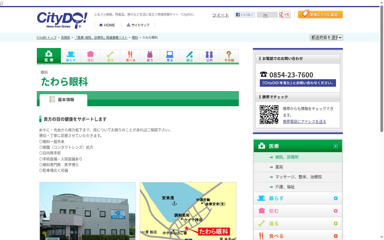Click the broken image placeholder near いいね
Viewport: 384px width, 240px height.
coord(267,15)
